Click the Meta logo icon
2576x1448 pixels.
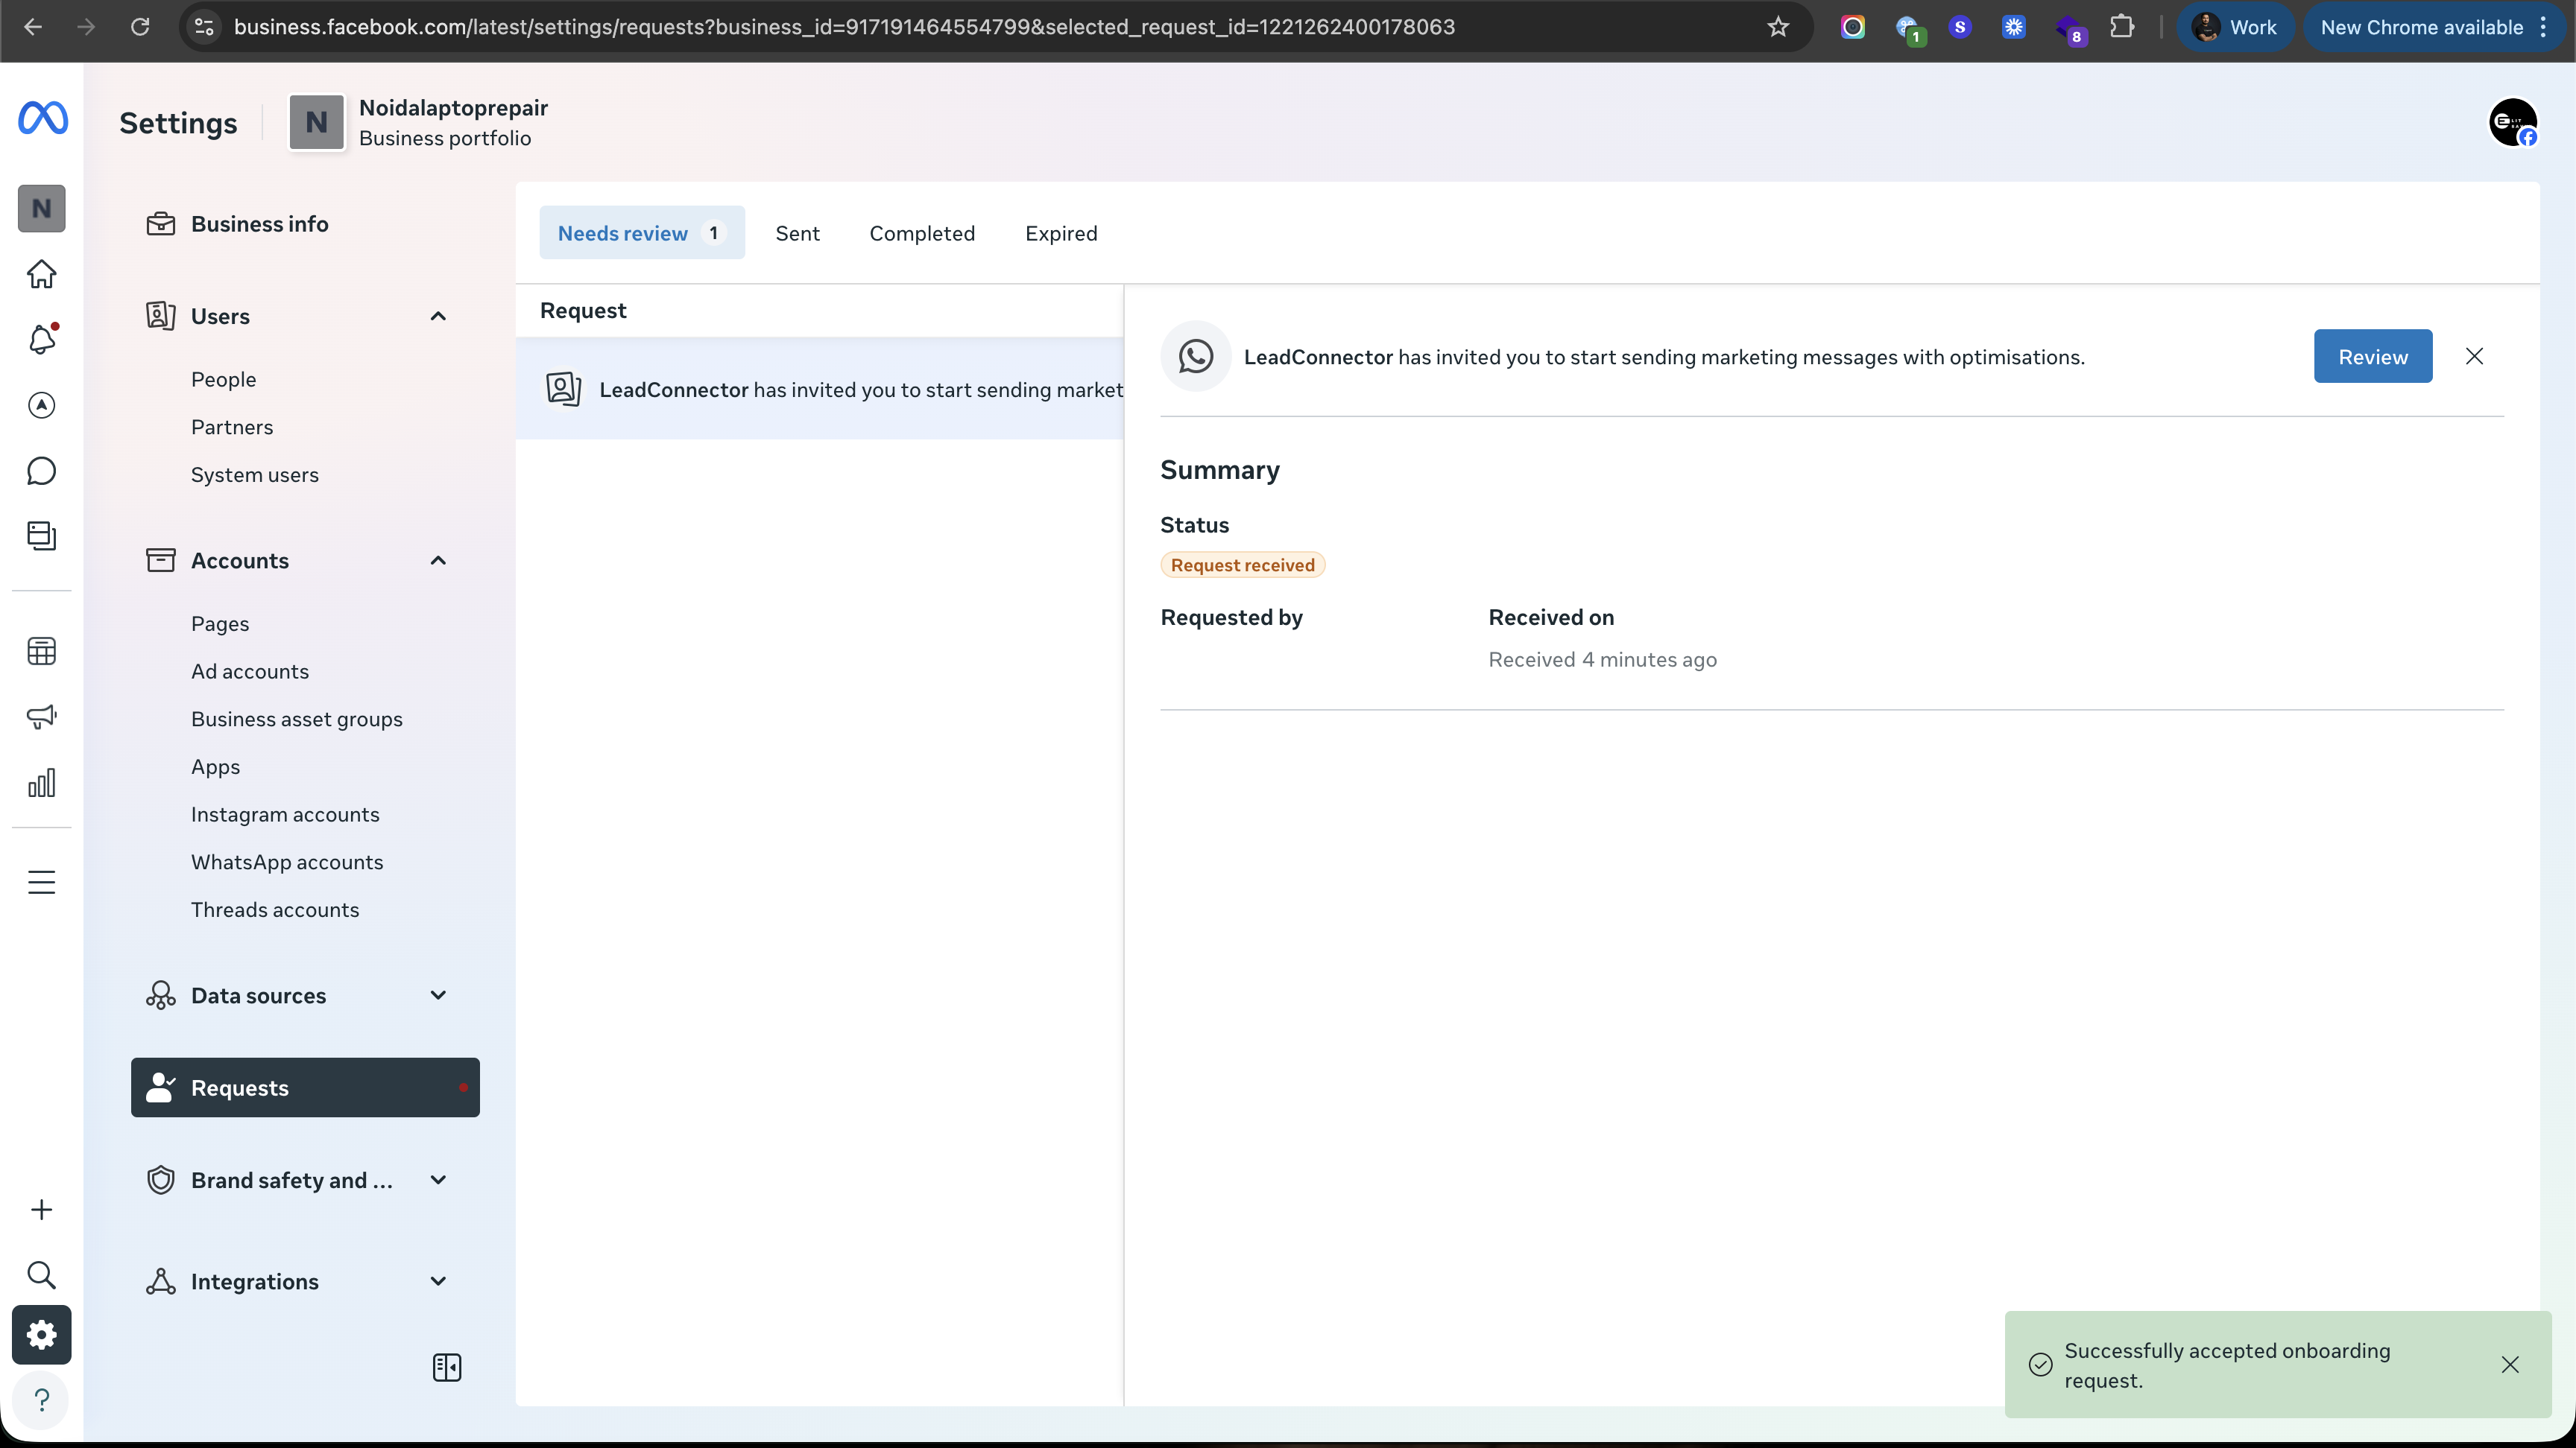(x=43, y=118)
